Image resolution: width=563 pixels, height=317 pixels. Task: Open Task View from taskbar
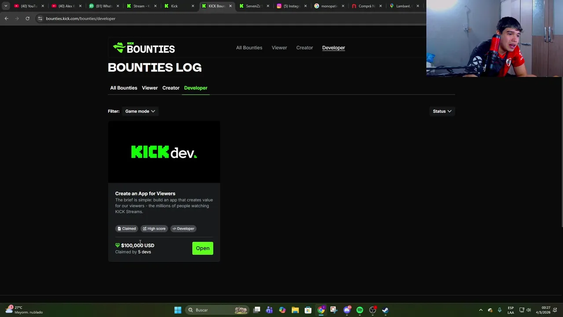(x=256, y=310)
